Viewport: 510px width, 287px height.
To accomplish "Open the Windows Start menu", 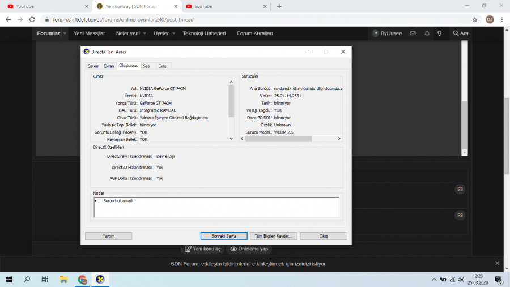I will coord(8,280).
